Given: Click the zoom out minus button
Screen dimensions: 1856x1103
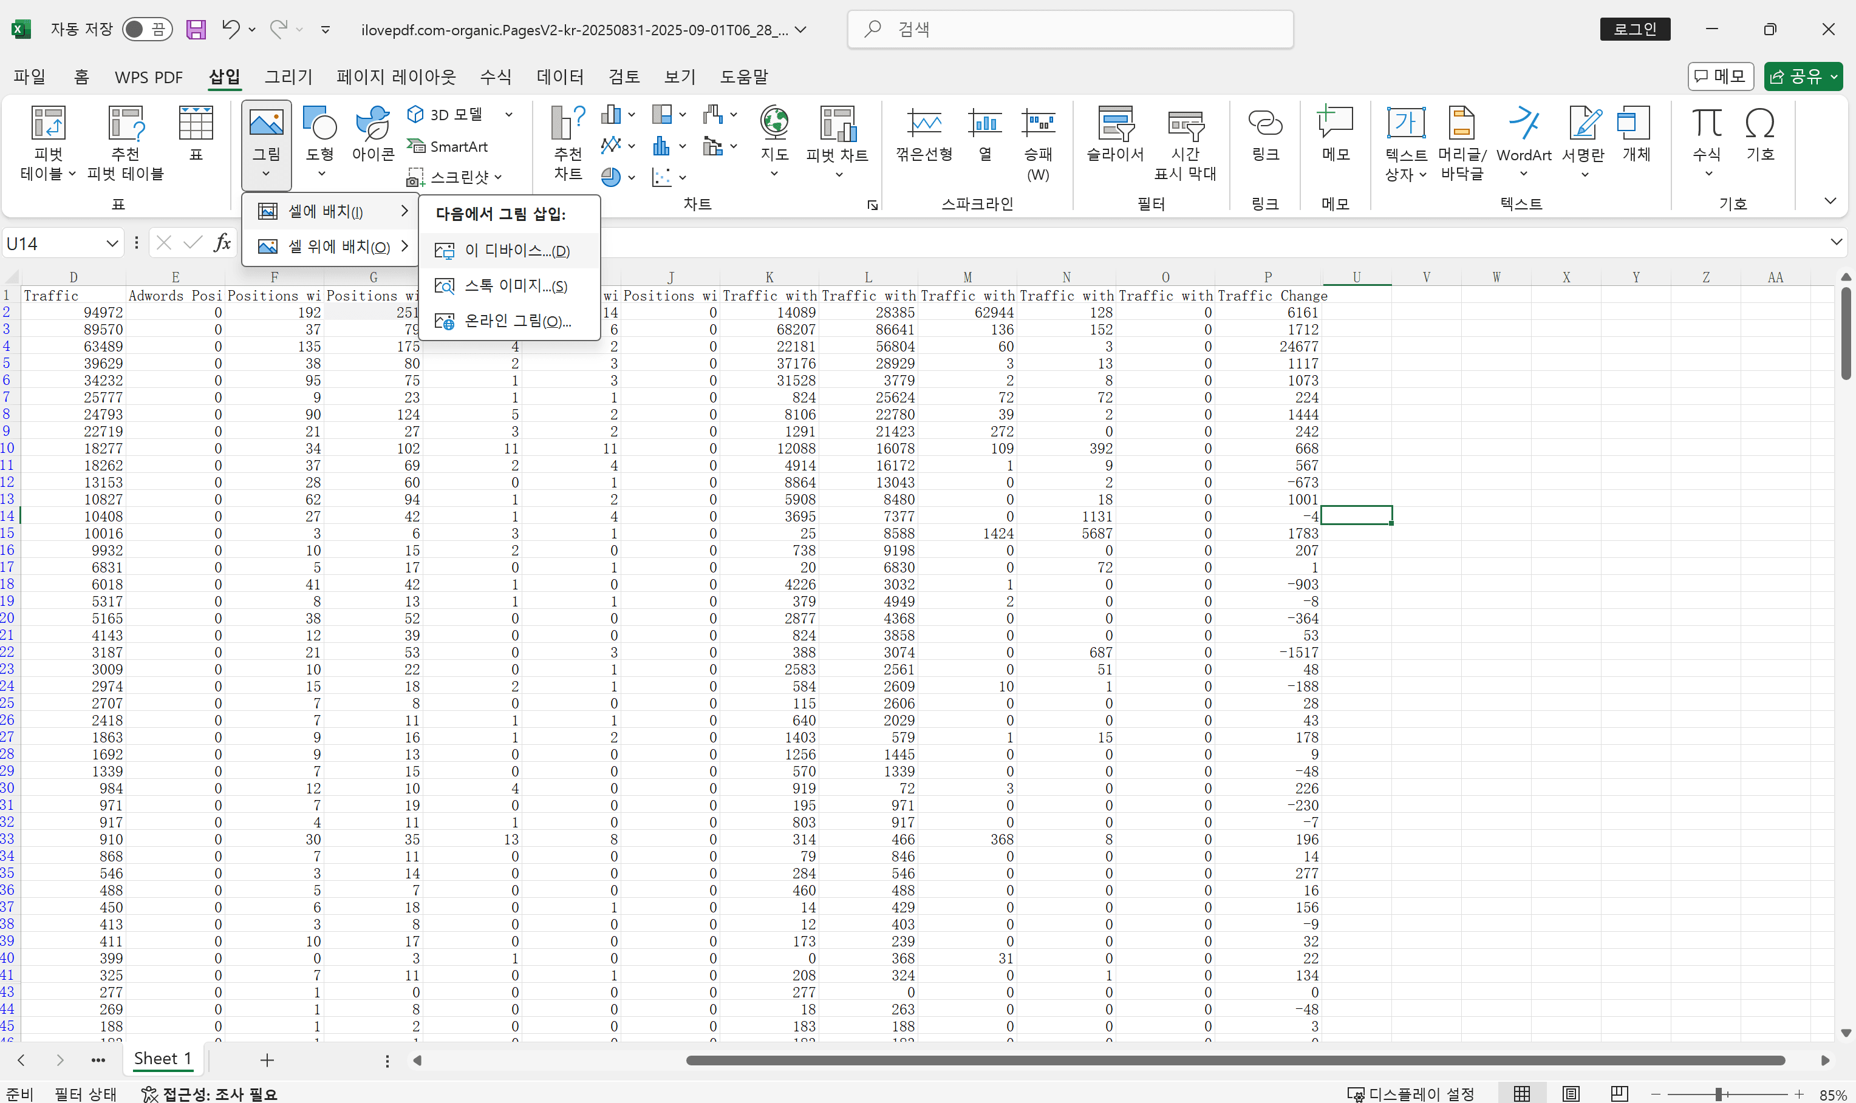Looking at the screenshot, I should click(1655, 1093).
